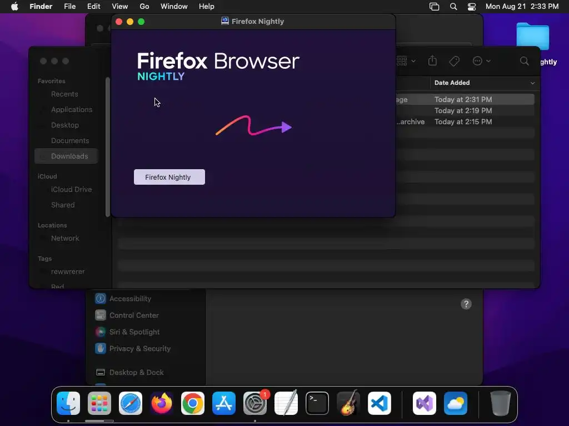Open Desktop & Dock settings
The image size is (569, 426).
[x=137, y=373]
